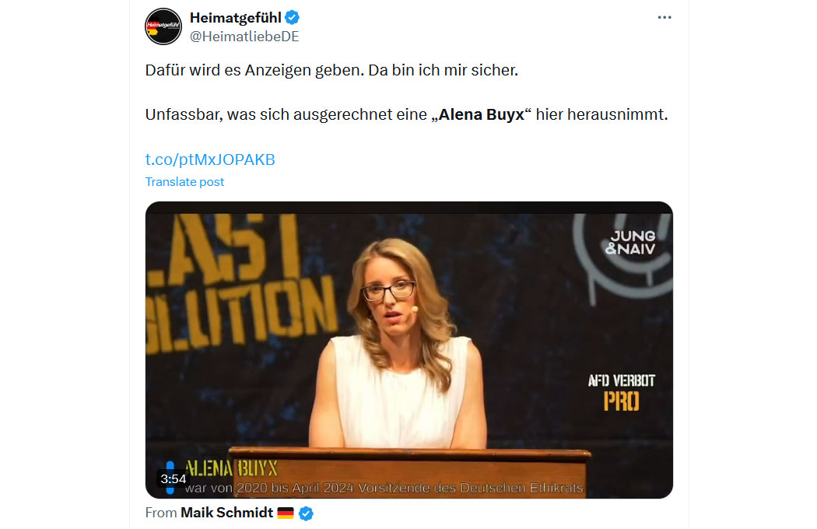Click the Deutschen Ethikrats subtitle line in the video
The width and height of the screenshot is (817, 529).
pyautogui.click(x=384, y=489)
